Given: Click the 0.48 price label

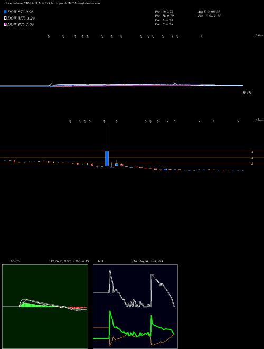Looking at the screenshot, I should coord(247,93).
